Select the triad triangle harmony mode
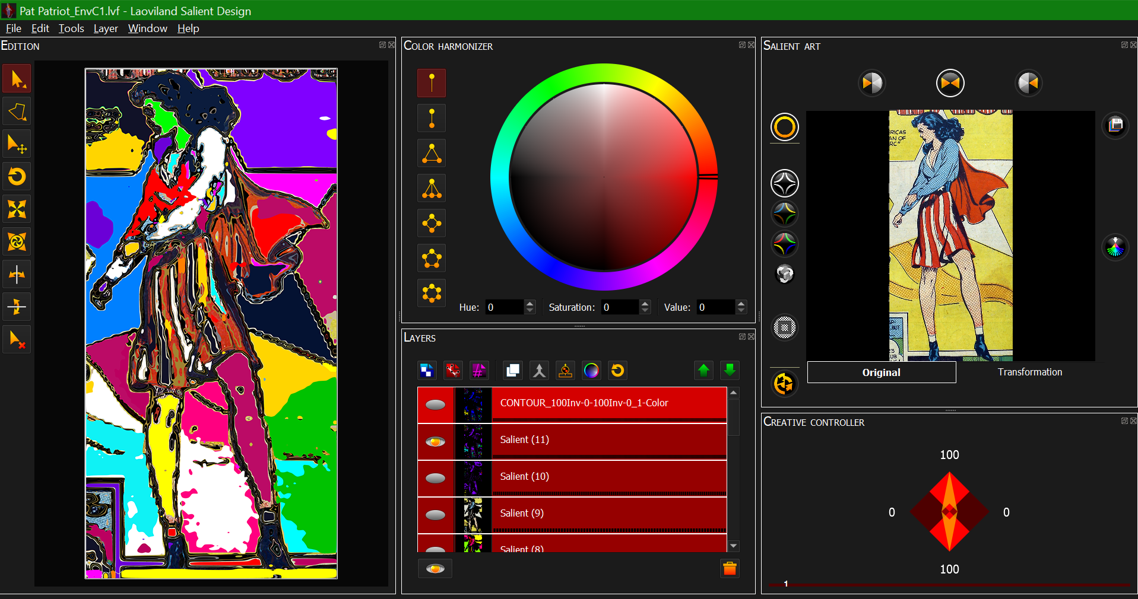 click(432, 153)
